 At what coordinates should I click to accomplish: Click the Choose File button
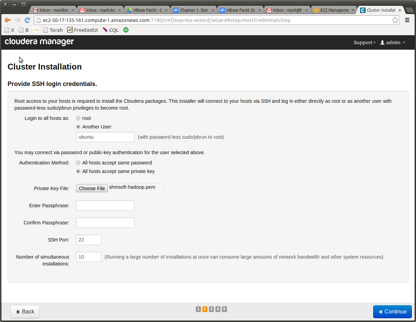[x=92, y=188]
